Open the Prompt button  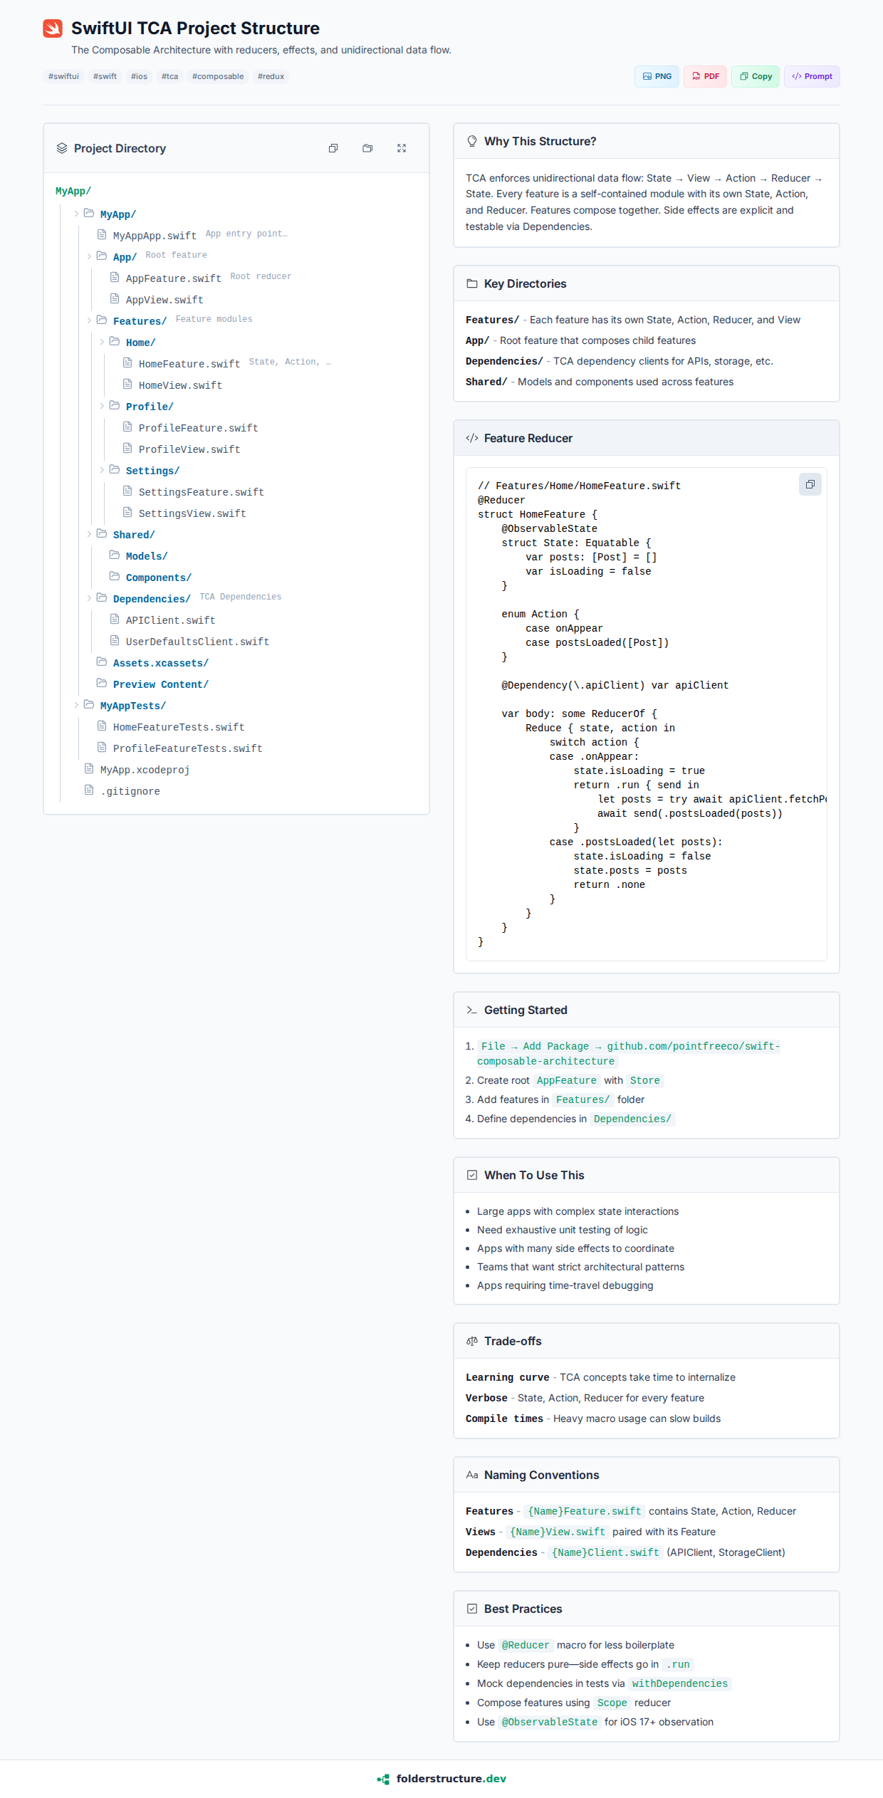click(812, 76)
